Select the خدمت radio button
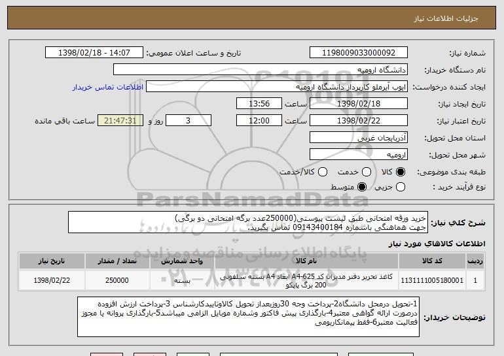Screen dimensions: 504x356 [366, 172]
